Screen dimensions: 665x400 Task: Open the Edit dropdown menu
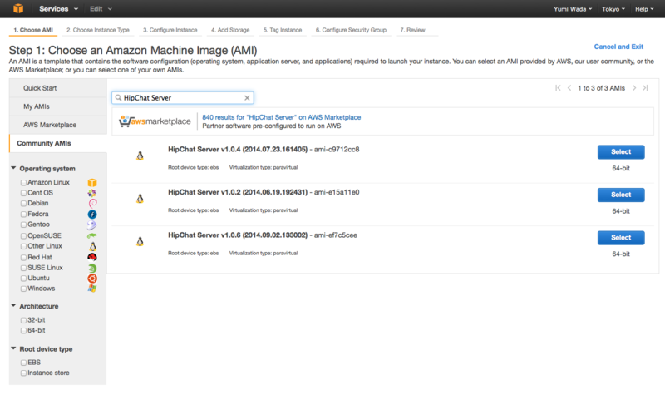[101, 9]
